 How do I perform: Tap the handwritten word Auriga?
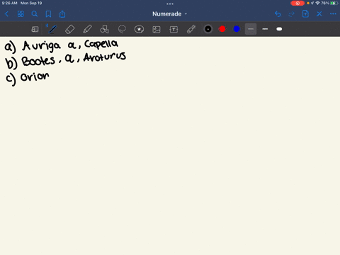point(41,46)
